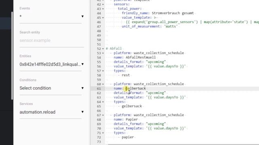Collapse the fold arrow at line 60
This screenshot has width=259, height=145.
click(103, 84)
